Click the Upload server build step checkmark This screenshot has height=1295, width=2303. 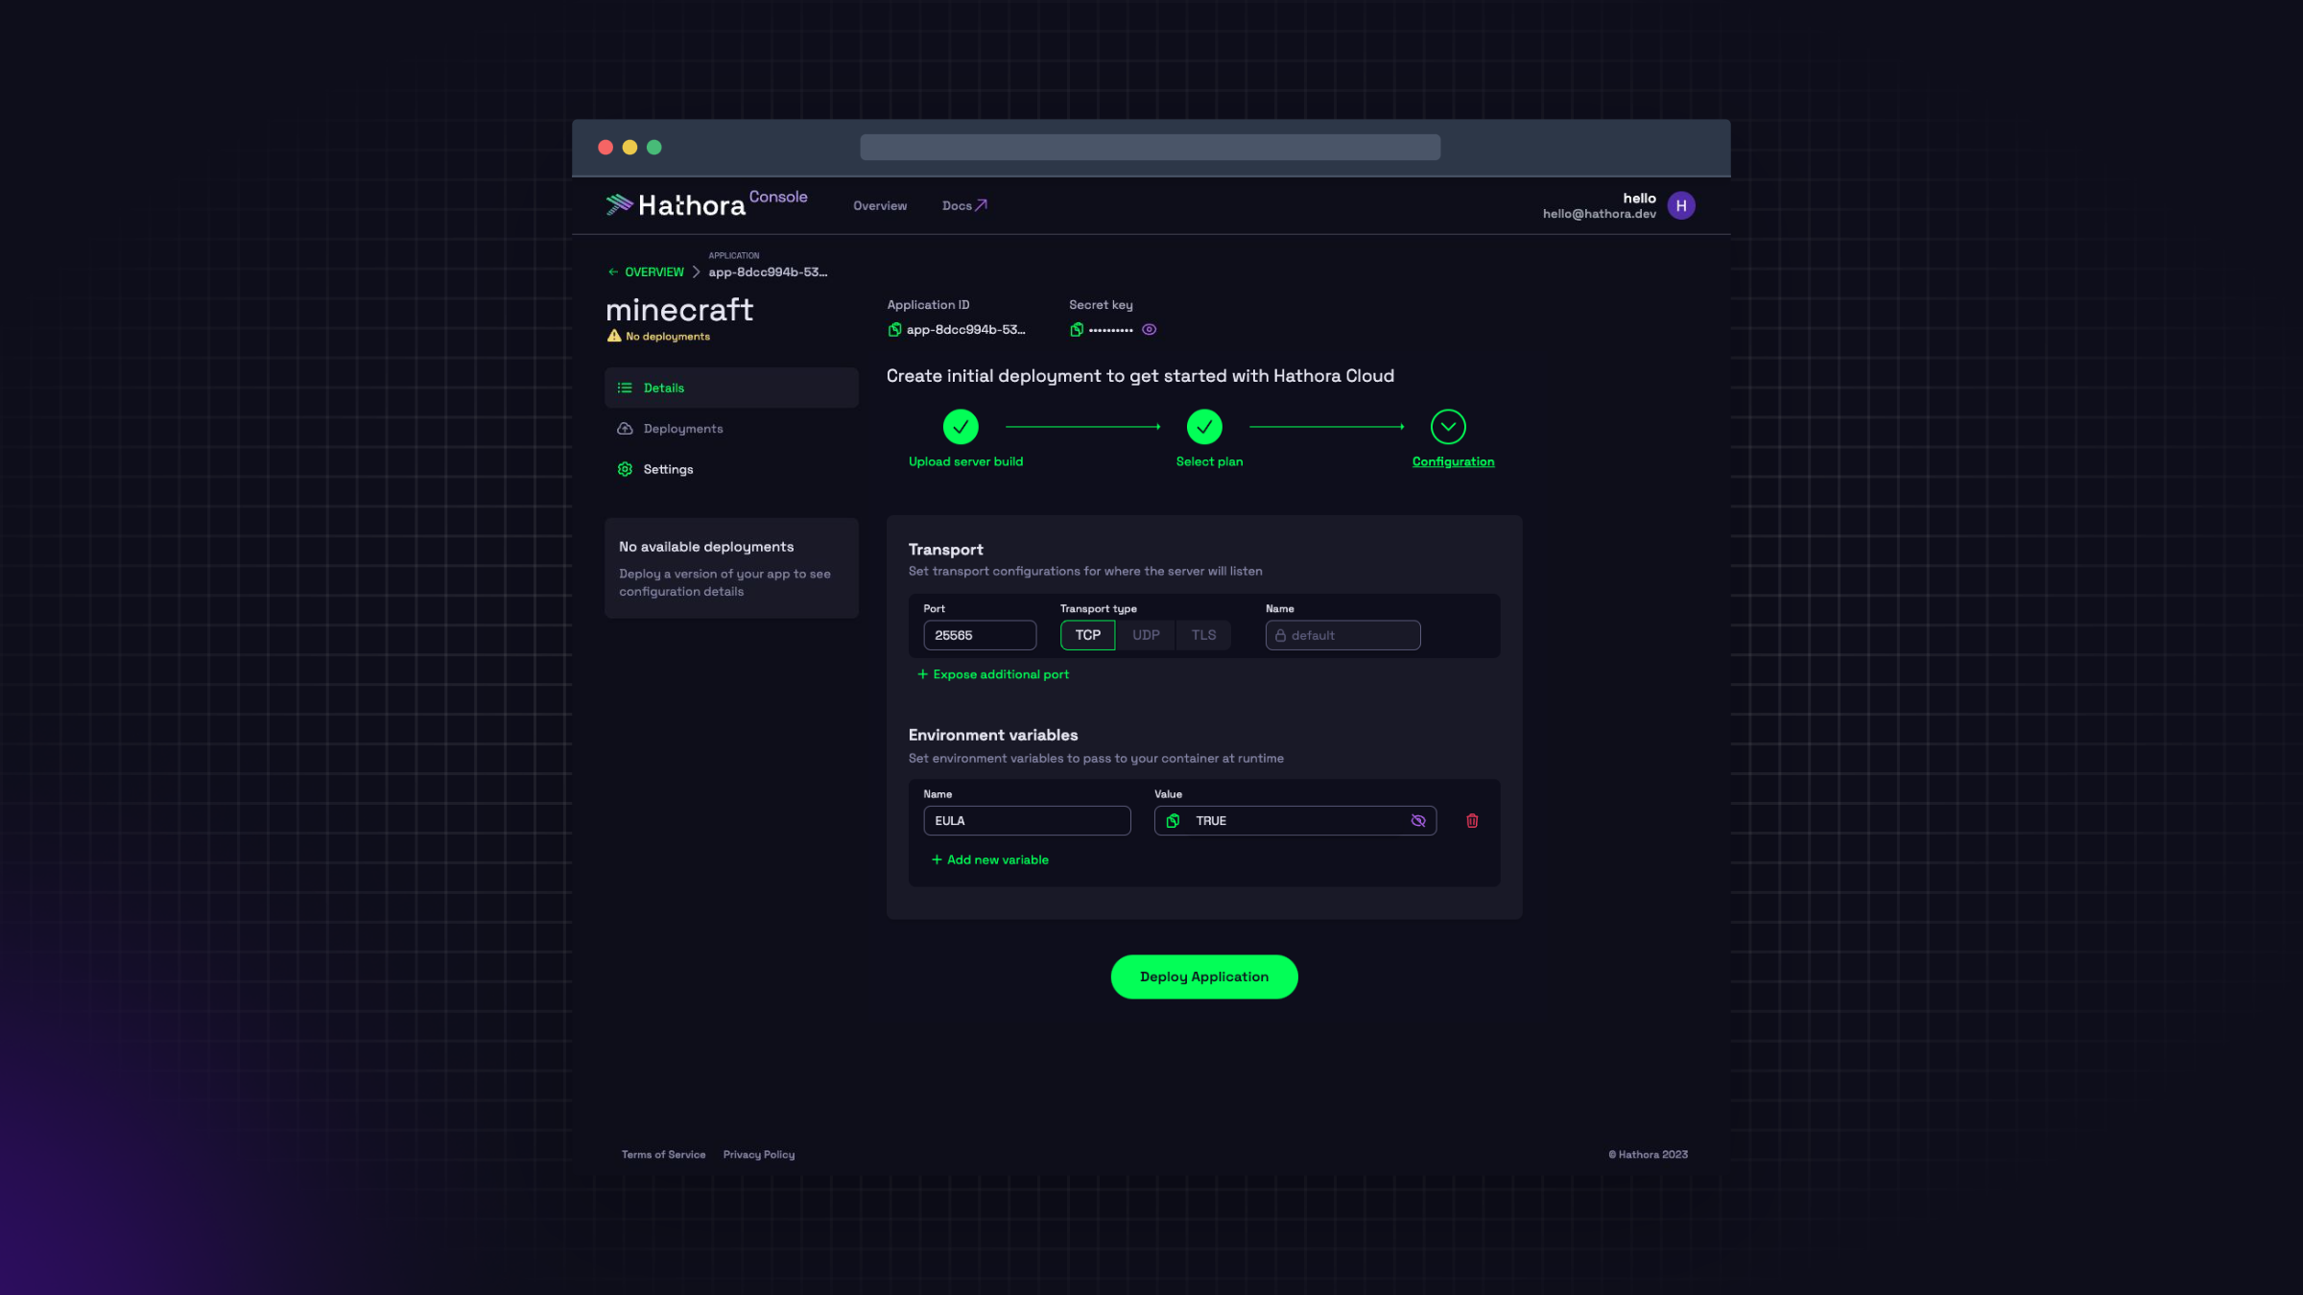click(x=961, y=427)
